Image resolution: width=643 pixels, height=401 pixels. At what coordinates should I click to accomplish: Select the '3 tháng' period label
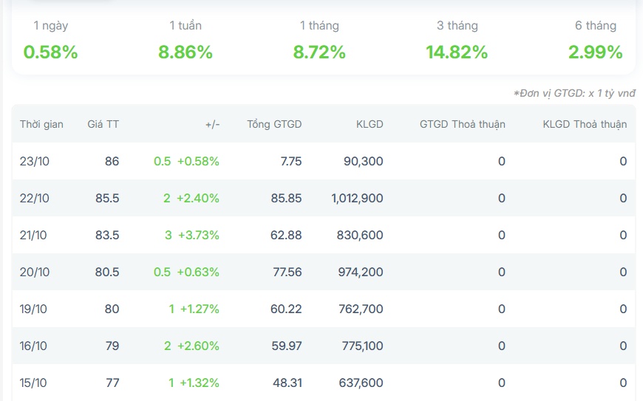point(457,26)
